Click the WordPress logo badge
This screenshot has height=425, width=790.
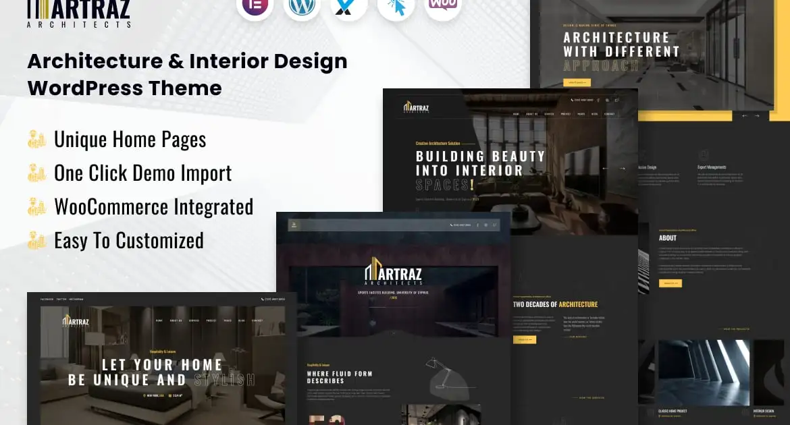(x=302, y=5)
